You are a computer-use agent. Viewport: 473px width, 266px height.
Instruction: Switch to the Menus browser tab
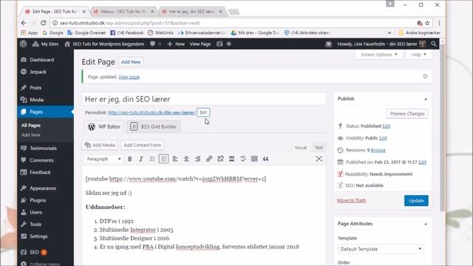pyautogui.click(x=123, y=12)
